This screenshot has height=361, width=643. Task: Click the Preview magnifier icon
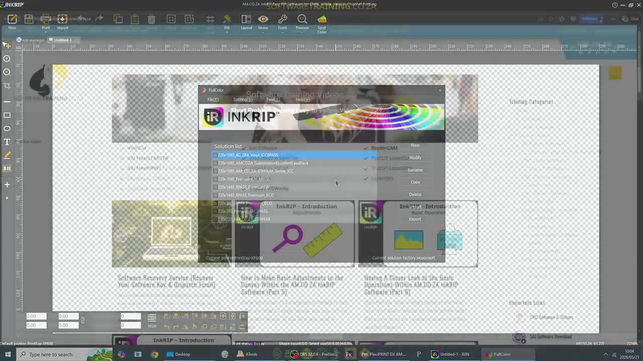tap(302, 19)
